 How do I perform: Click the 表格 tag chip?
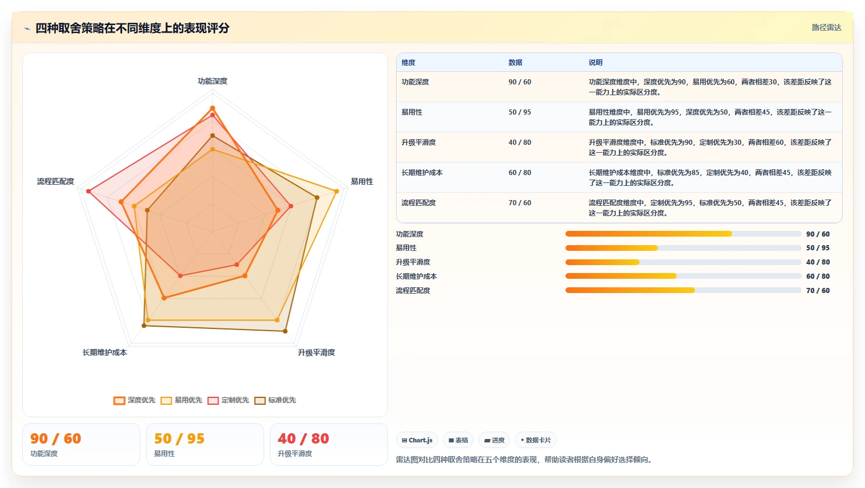458,440
